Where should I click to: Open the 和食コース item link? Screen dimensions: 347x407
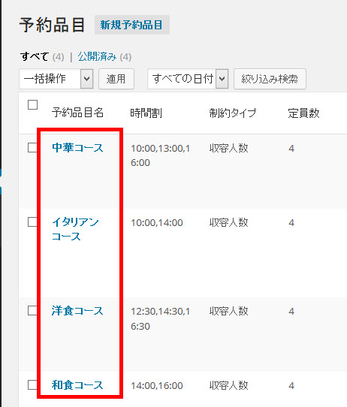77,385
